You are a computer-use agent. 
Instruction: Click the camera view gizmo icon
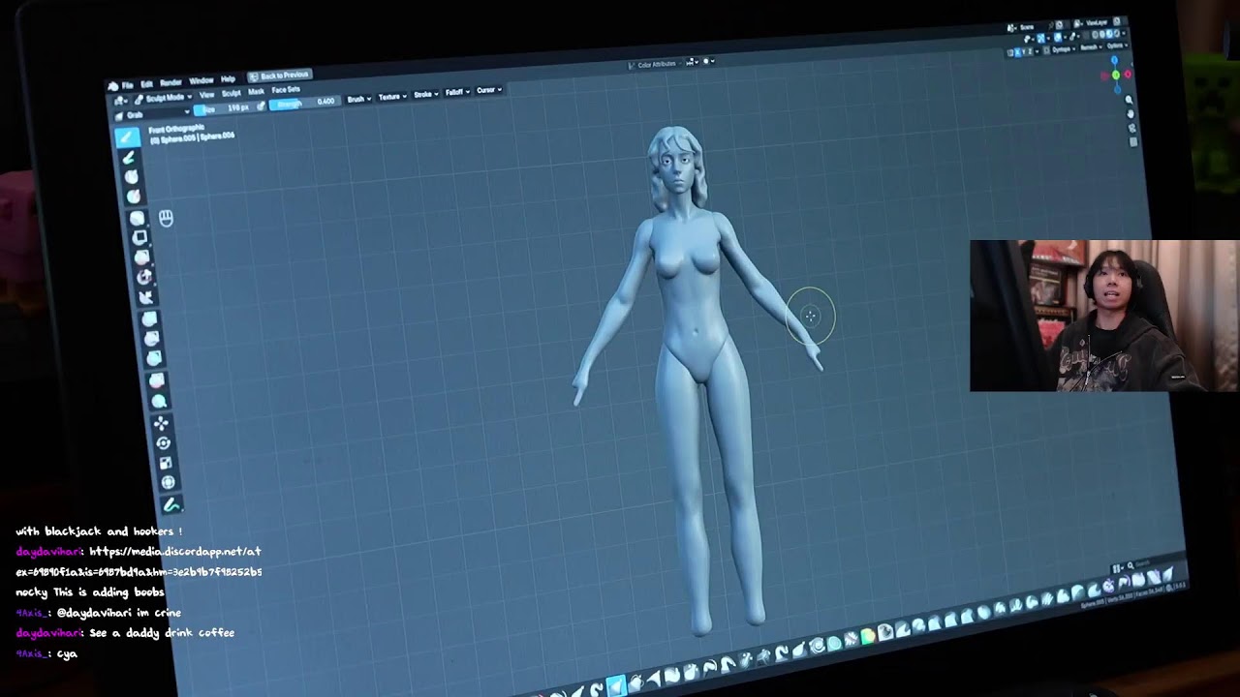pos(1131,128)
